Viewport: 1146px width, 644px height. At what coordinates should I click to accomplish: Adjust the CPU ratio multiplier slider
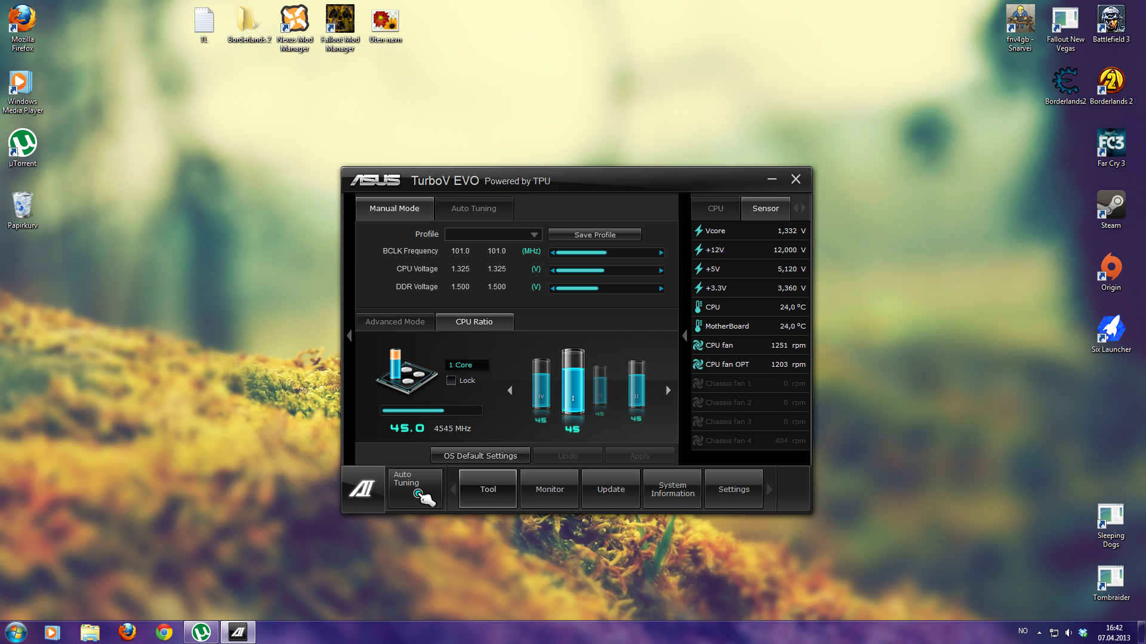pyautogui.click(x=431, y=410)
